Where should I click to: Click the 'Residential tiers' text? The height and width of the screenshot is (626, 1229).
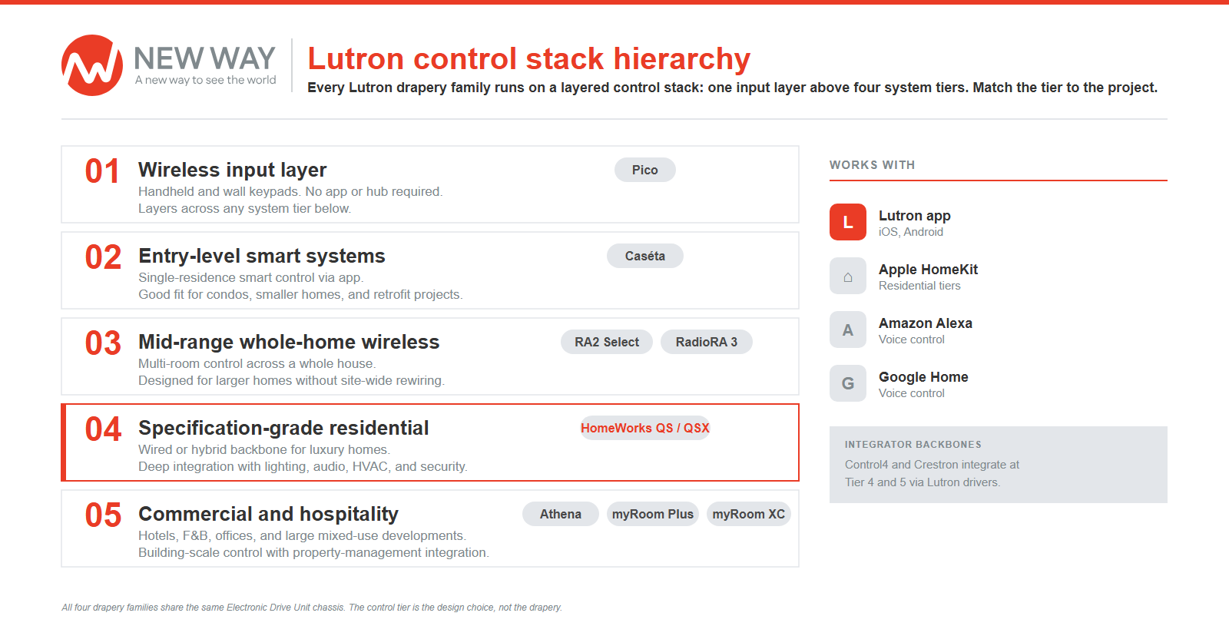click(919, 286)
